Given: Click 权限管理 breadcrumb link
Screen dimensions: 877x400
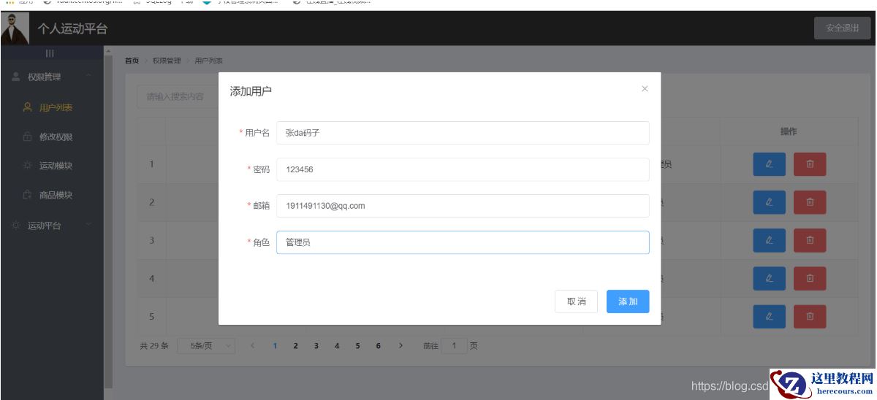Looking at the screenshot, I should (167, 61).
